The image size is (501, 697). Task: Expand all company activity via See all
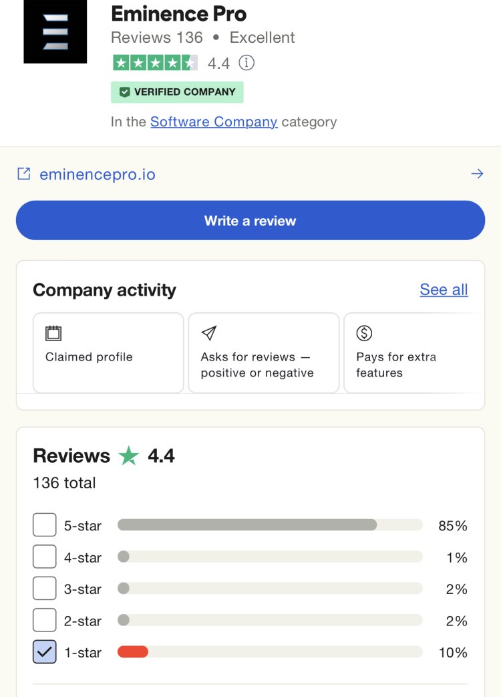[x=443, y=290]
